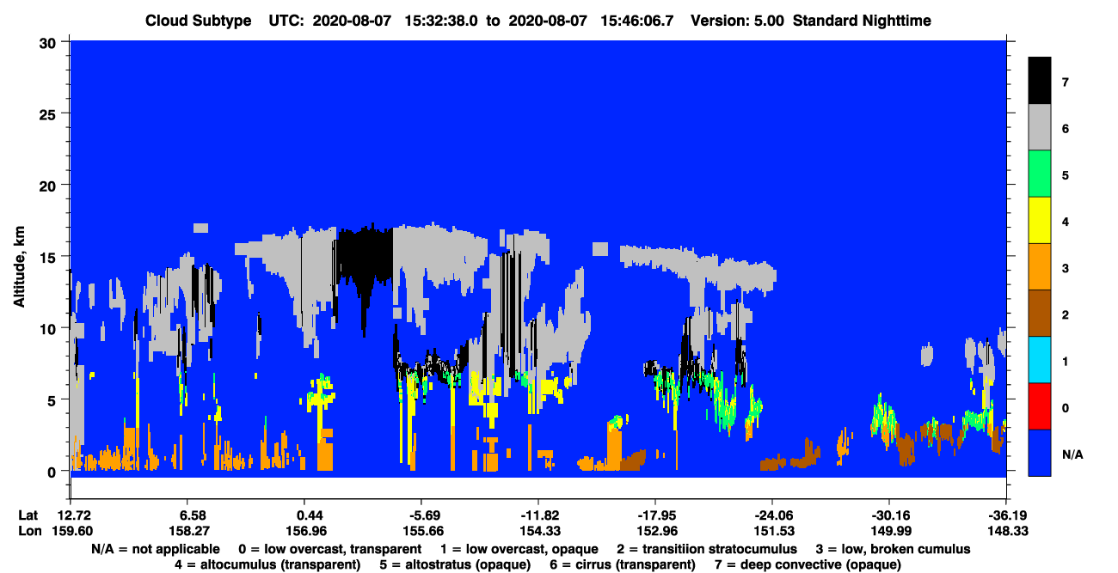1118x573 pixels.
Task: Click latitude value -36.19
Action: pos(1006,515)
